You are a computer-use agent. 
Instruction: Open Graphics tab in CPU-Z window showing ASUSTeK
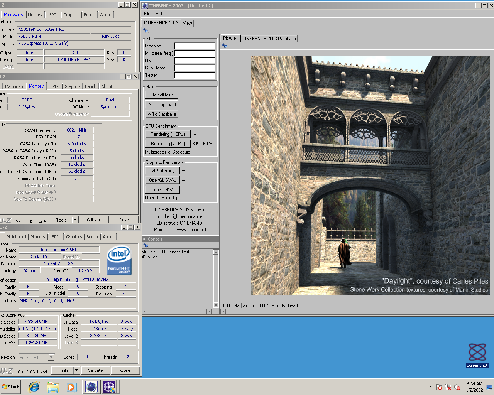[x=71, y=15]
